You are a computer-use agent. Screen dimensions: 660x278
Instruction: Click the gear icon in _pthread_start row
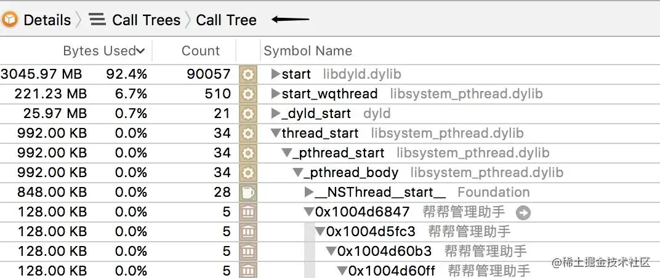248,153
